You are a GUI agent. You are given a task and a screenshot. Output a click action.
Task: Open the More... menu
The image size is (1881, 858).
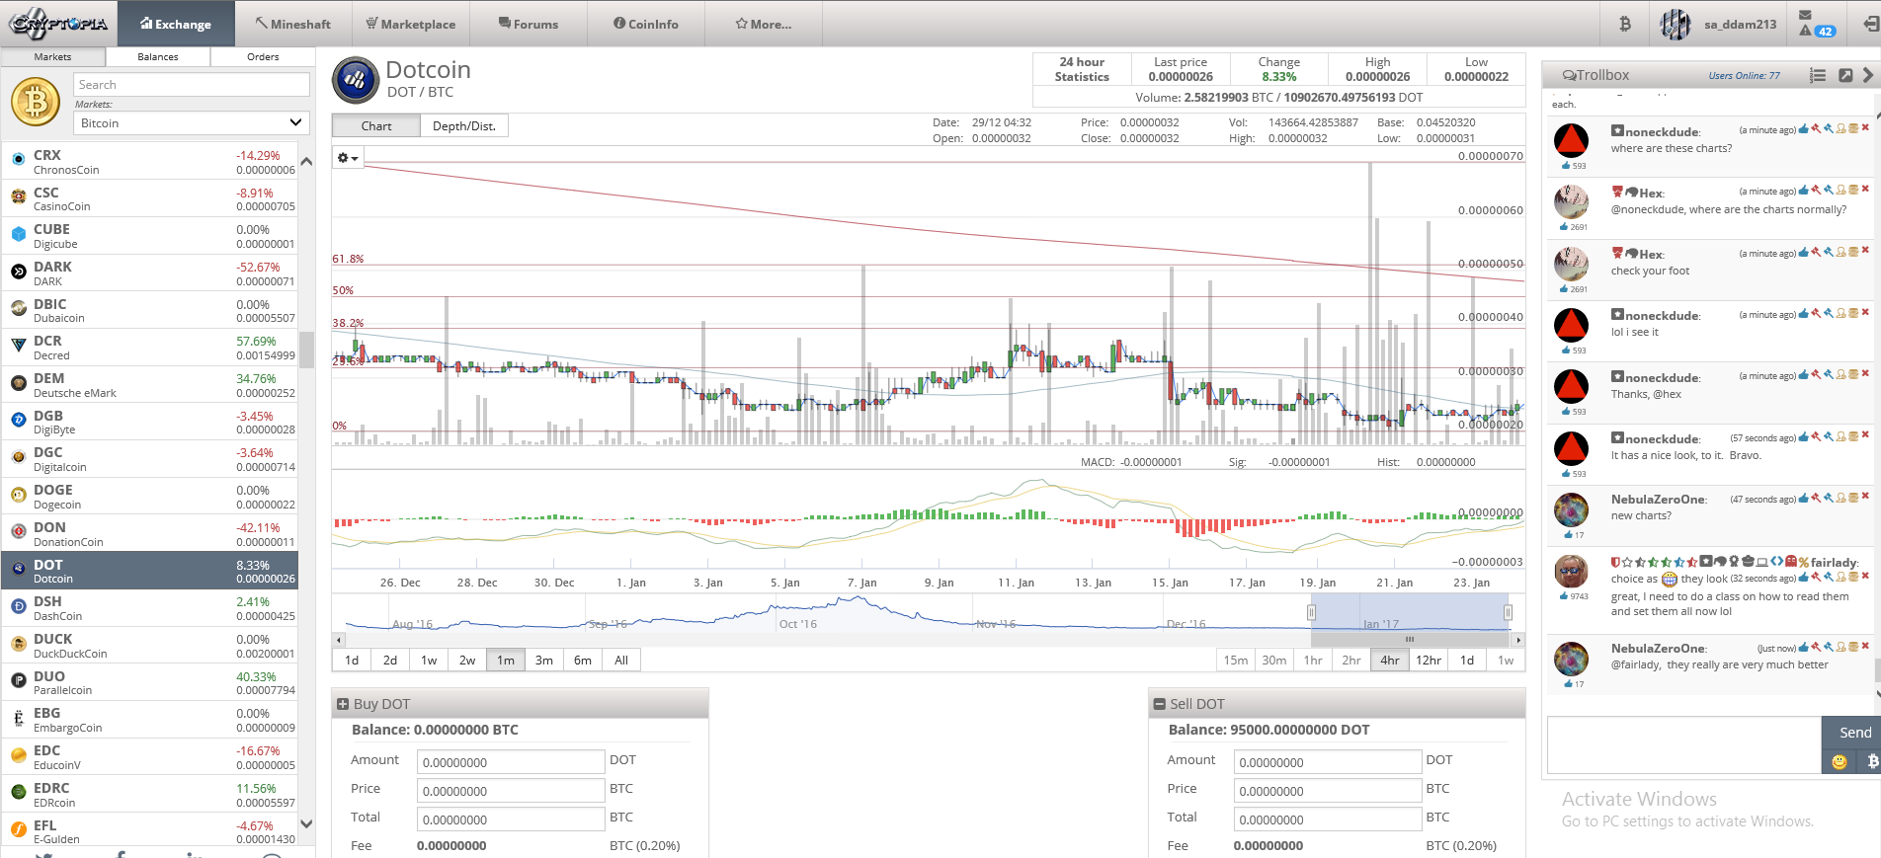(x=764, y=24)
